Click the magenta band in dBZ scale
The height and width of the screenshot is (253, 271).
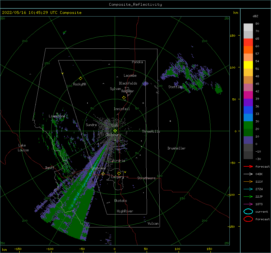(x=248, y=95)
